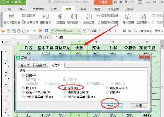Click 显示明细数据 show detail
The width and height of the screenshot is (164, 117).
pyautogui.click(x=107, y=16)
